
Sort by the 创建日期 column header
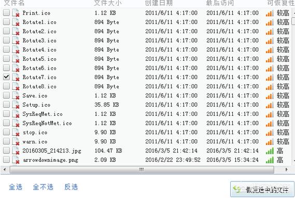(159, 3)
